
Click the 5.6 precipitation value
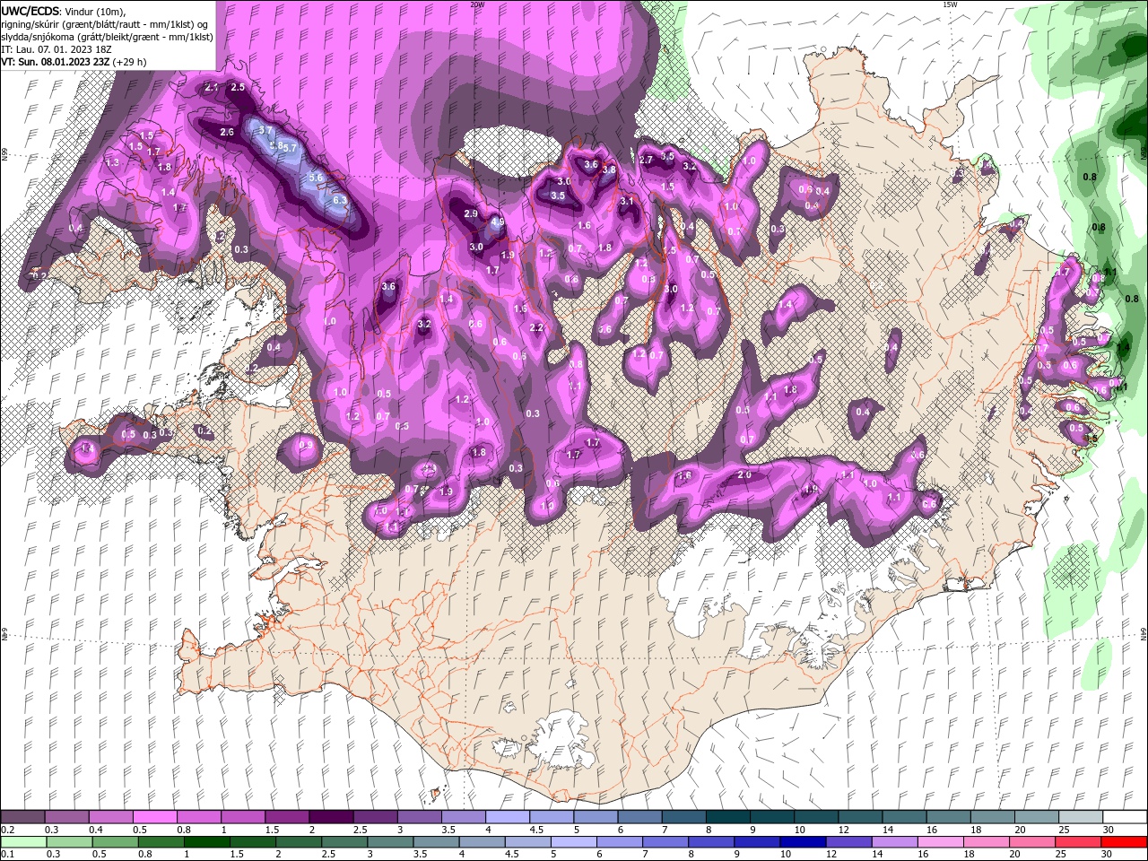(316, 178)
